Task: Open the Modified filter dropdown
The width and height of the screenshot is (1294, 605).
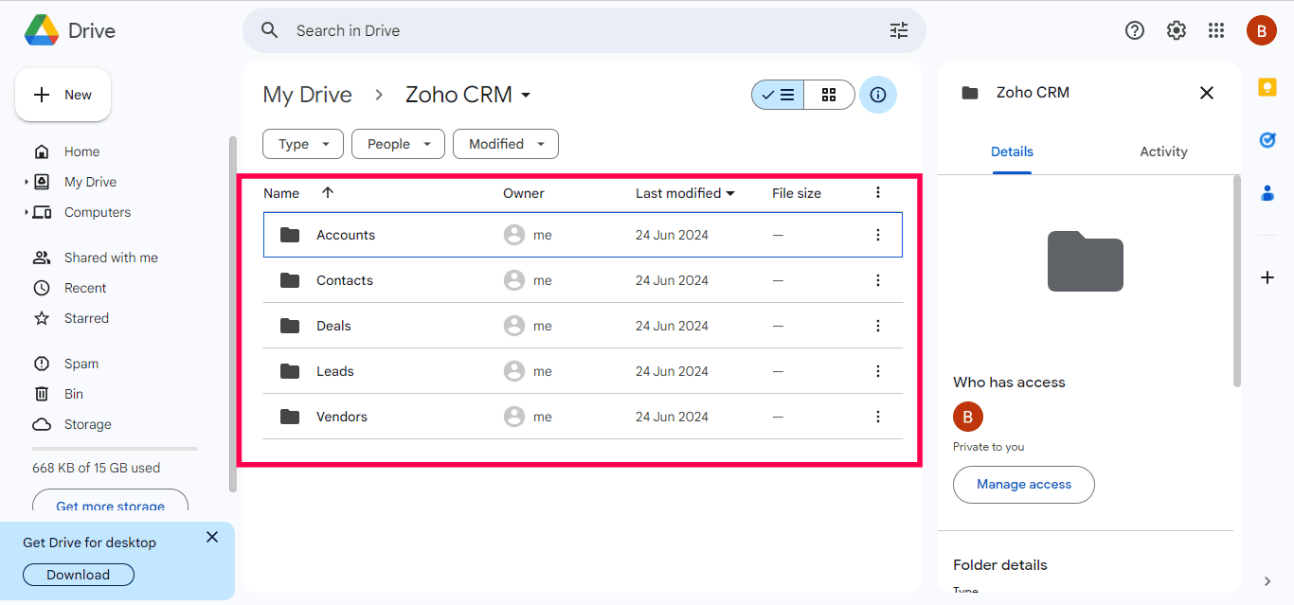Action: point(506,144)
